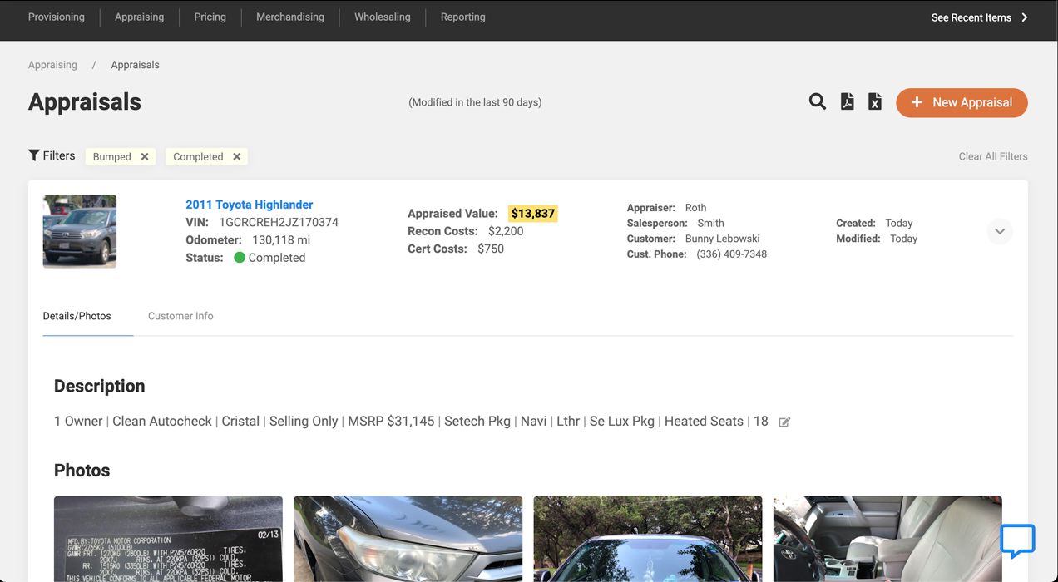
Task: Export appraisals as PDF file
Action: [x=847, y=101]
